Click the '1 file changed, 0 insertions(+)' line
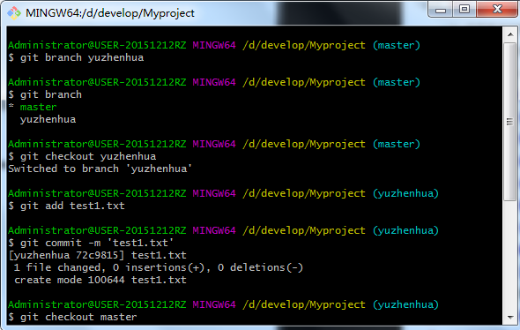 (158, 267)
